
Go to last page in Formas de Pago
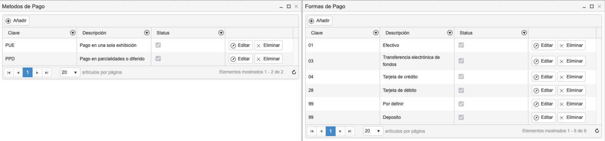point(350,131)
